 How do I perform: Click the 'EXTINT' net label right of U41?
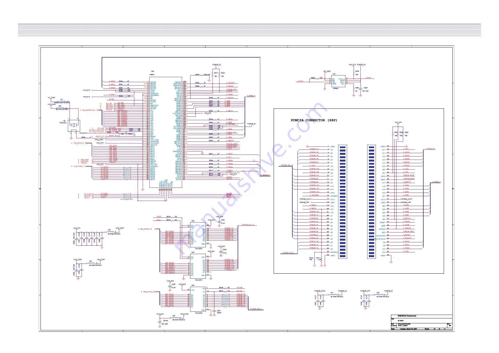coord(369,78)
